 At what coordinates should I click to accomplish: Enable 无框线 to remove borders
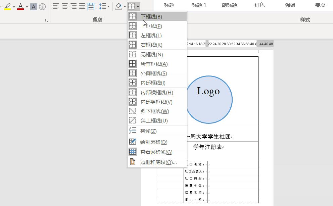tap(151, 54)
